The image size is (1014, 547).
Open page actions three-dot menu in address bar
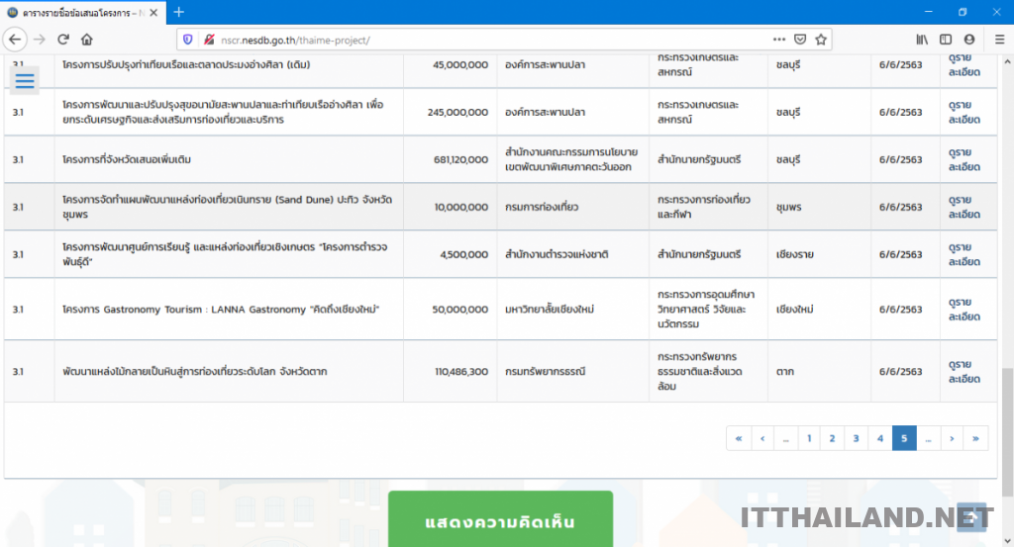(x=779, y=40)
